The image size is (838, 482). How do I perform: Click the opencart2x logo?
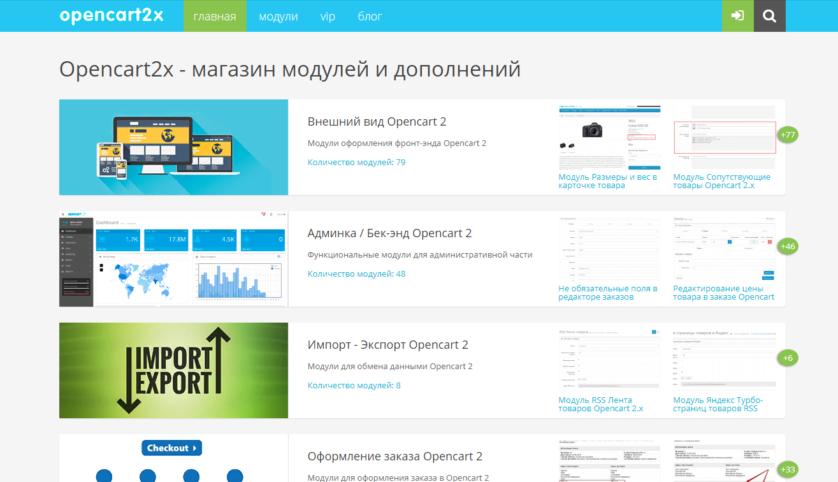[112, 16]
